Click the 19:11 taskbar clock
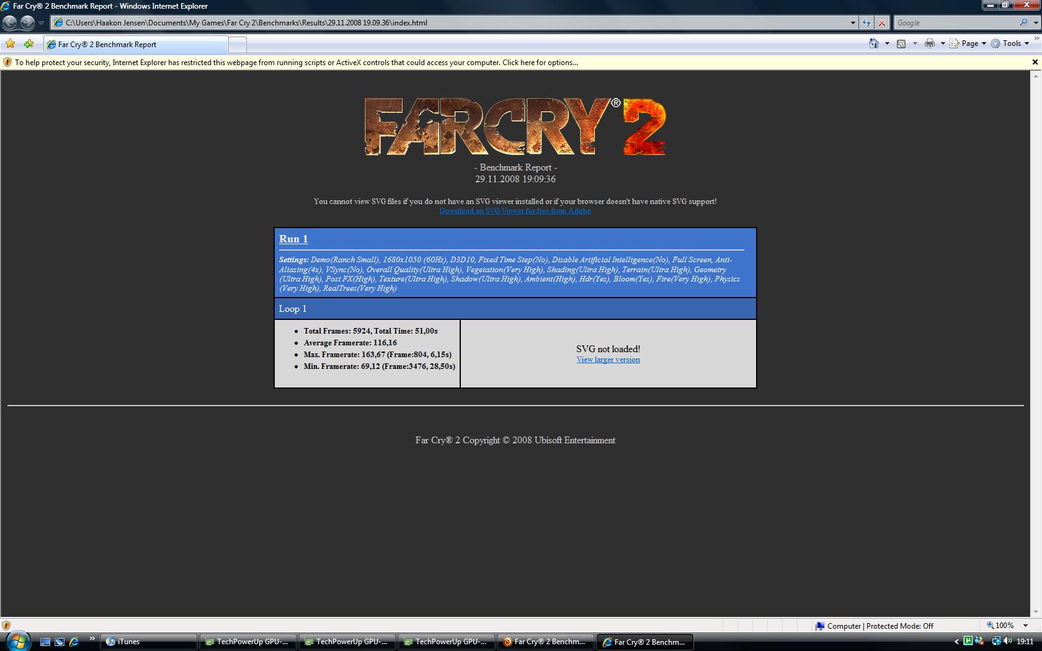 (1025, 642)
